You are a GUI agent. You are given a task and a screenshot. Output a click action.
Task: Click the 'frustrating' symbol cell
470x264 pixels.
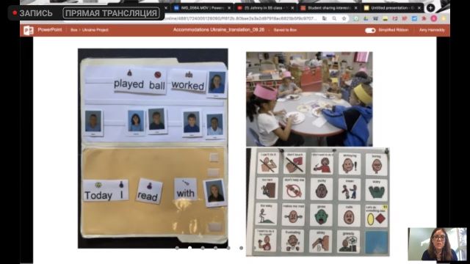coord(293,241)
